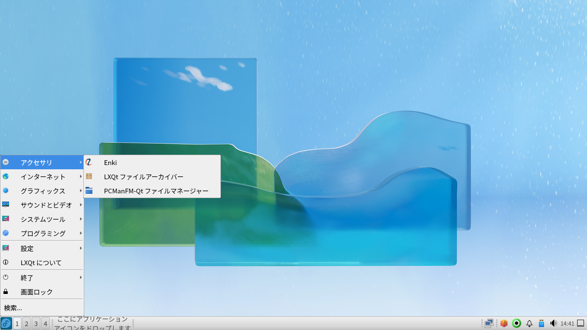
Task: Open the サウンドとビデオ category
Action: [42, 205]
